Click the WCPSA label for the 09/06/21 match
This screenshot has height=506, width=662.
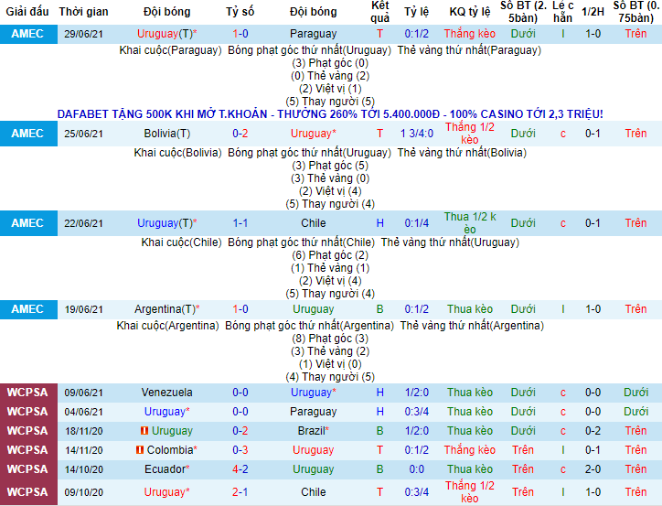click(27, 393)
